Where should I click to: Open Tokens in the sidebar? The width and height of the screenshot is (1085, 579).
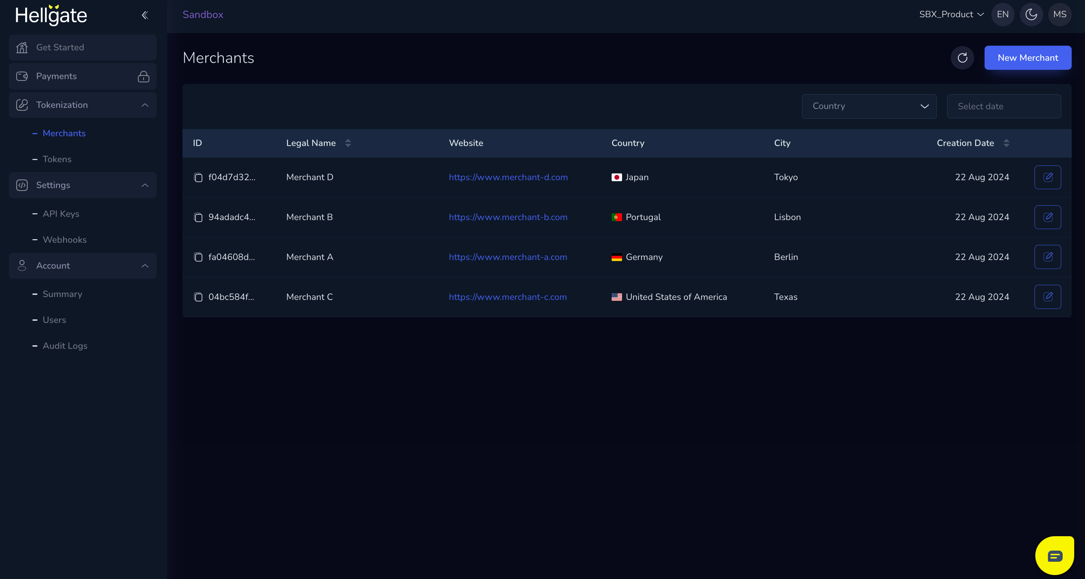coord(57,159)
